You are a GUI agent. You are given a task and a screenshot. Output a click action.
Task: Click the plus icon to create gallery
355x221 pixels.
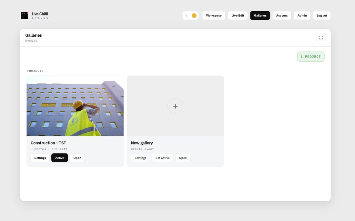(175, 106)
